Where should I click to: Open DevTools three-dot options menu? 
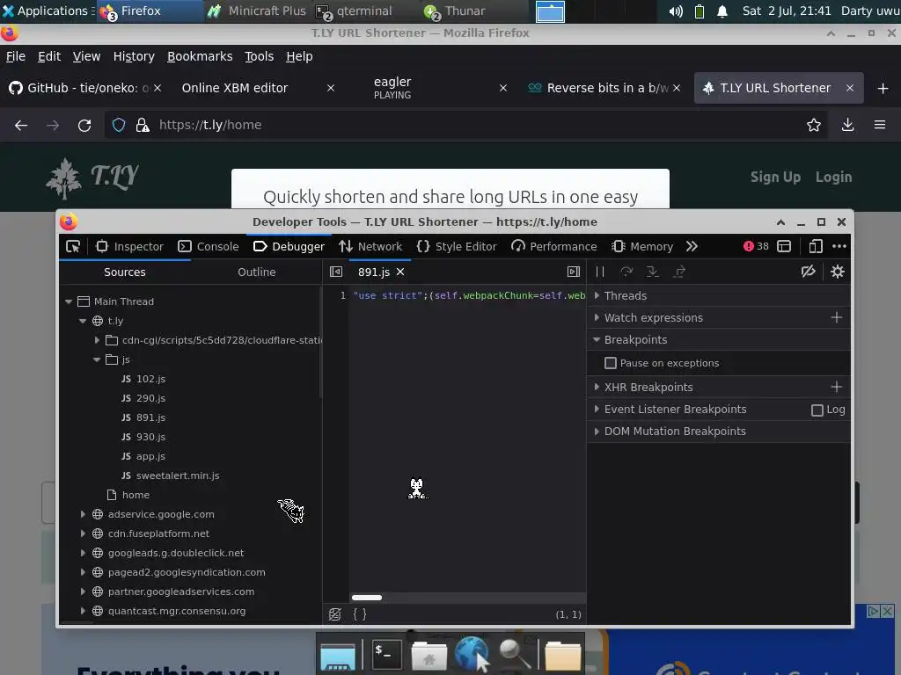(839, 246)
